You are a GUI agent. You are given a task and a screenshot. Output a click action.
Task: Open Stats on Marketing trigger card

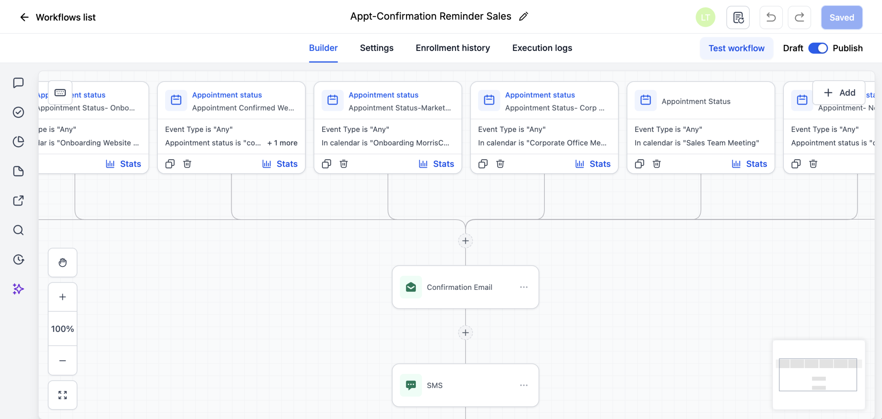point(436,164)
